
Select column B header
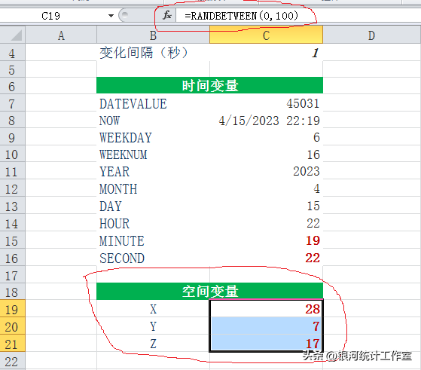click(x=153, y=35)
